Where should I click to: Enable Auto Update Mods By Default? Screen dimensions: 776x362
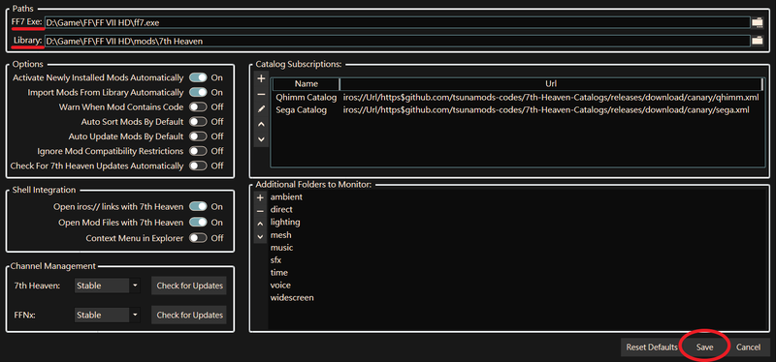tap(198, 136)
